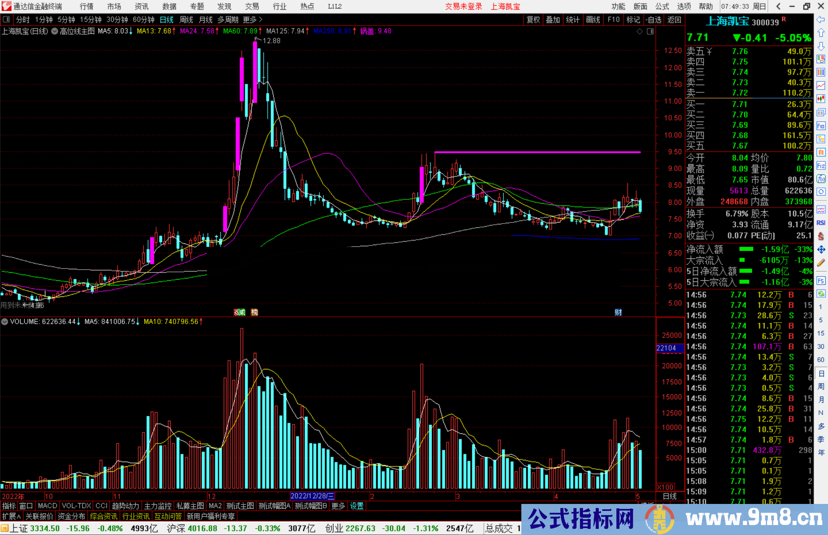
Task: Click the diamond marker icon above chart
Action: click(x=640, y=31)
